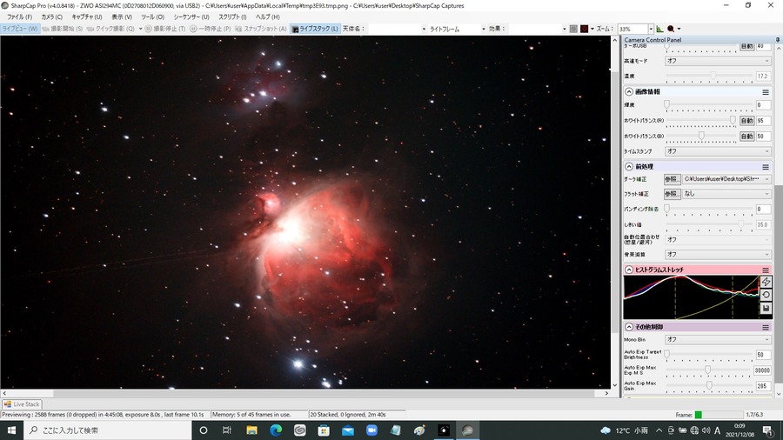Open the 高速モード dropdown
This screenshot has width=783, height=440.
click(x=718, y=61)
